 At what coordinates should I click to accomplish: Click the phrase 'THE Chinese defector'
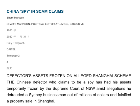pyautogui.click(x=27, y=82)
